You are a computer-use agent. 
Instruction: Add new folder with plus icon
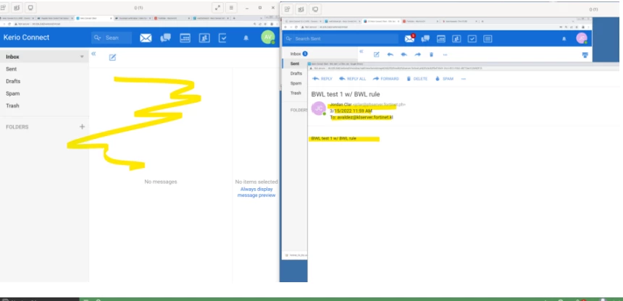point(83,127)
